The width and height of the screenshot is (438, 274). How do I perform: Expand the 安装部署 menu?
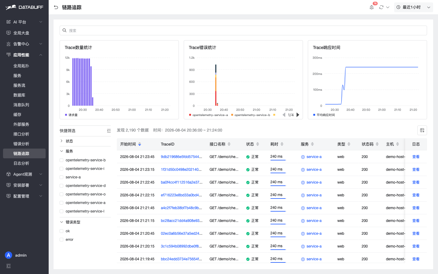24,185
